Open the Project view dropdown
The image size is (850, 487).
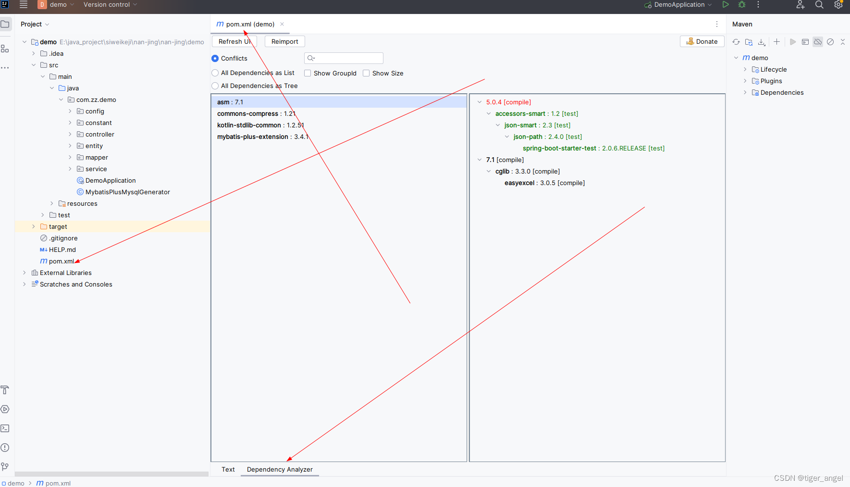coord(35,24)
